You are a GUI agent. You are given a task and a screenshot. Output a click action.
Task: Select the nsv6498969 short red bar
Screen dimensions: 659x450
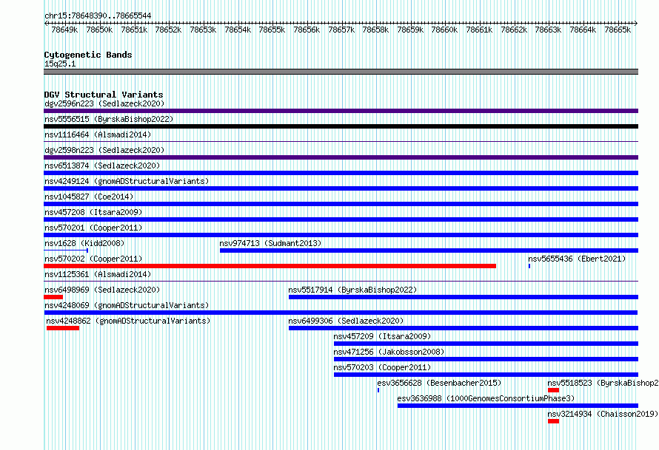pos(53,297)
